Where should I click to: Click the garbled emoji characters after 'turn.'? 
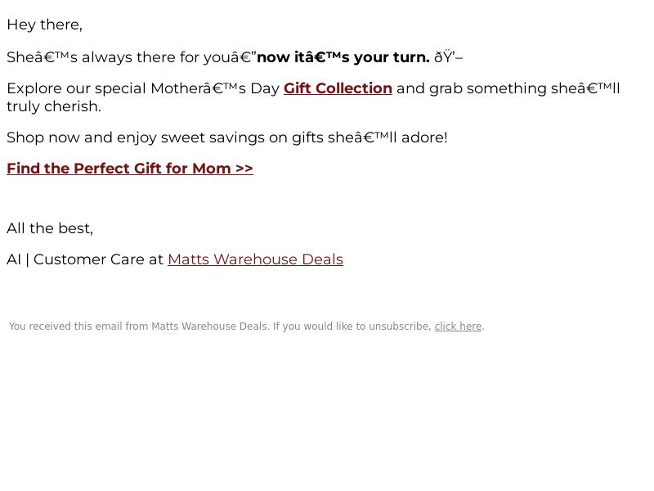448,57
